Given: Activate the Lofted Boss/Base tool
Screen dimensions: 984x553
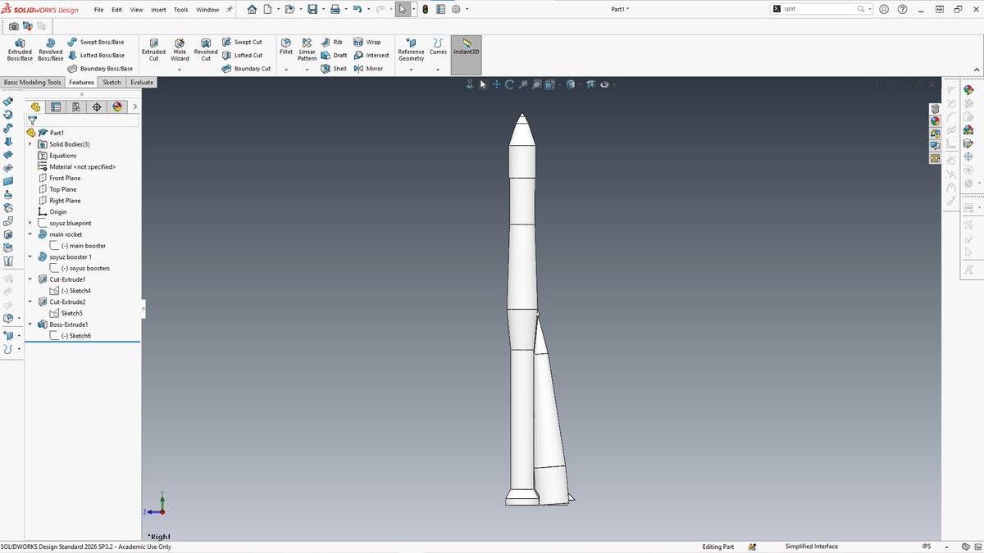Looking at the screenshot, I should coord(96,55).
